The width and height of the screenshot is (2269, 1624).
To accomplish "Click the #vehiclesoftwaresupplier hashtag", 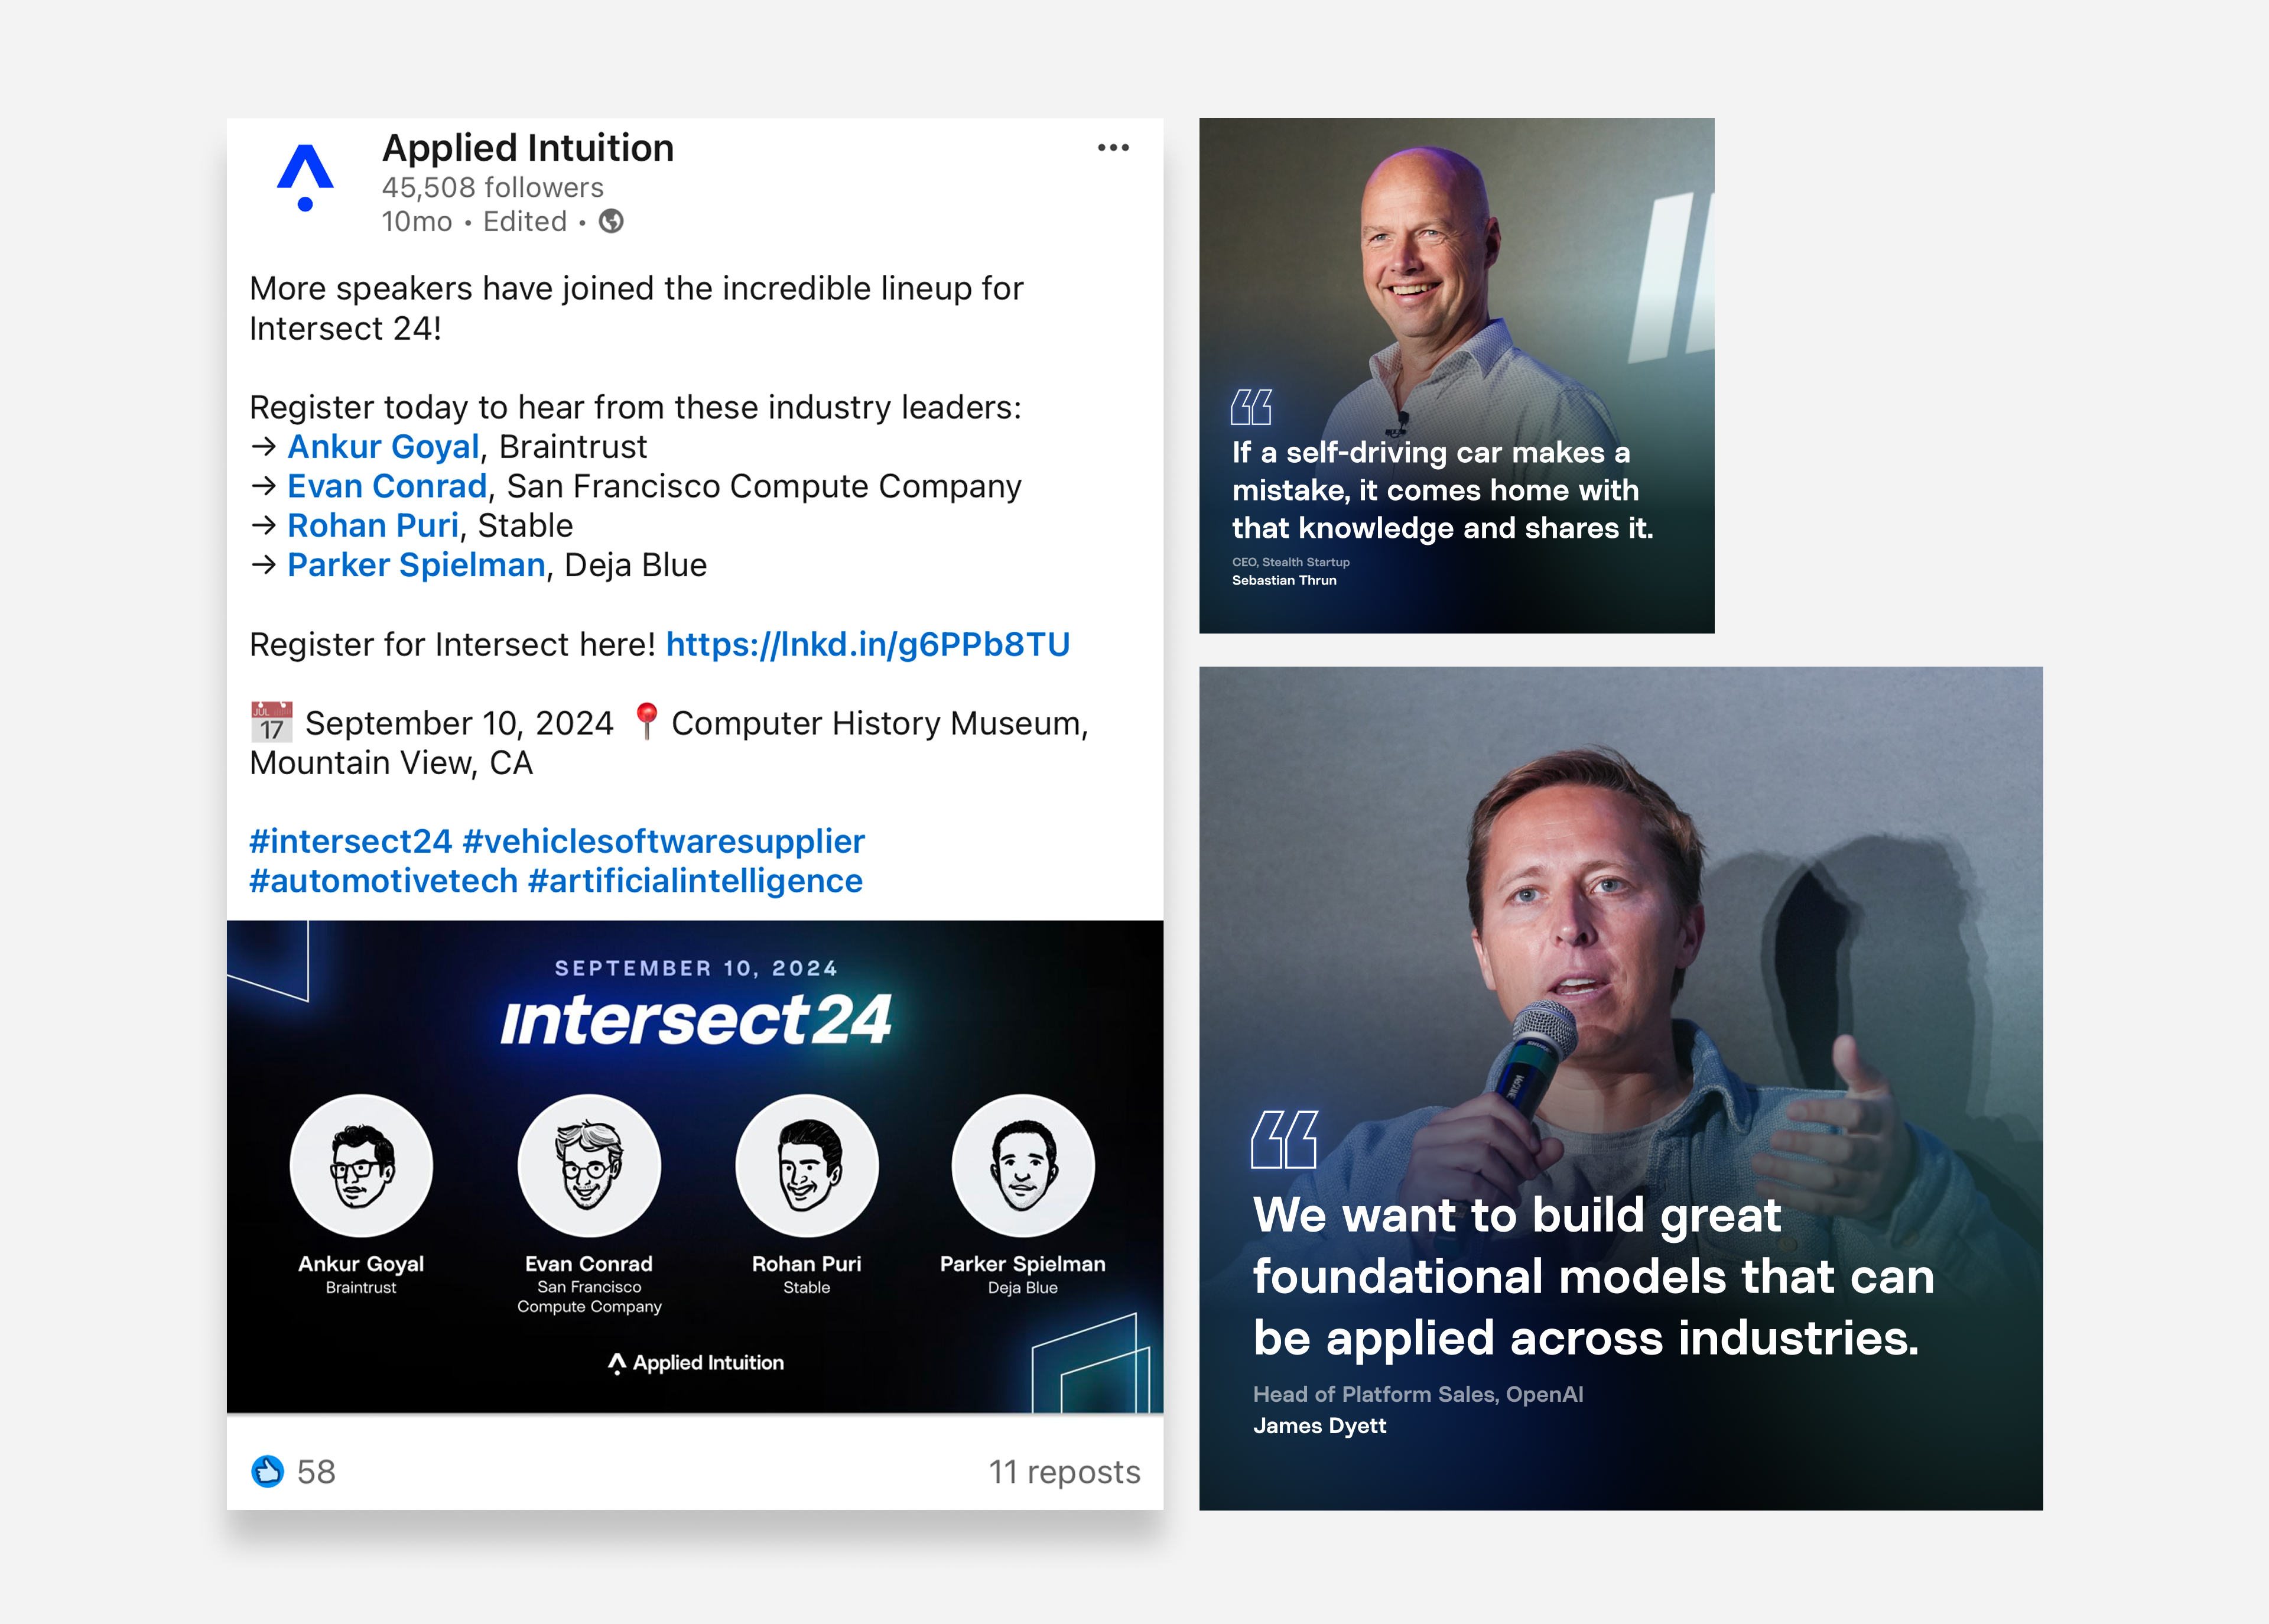I will 664,841.
